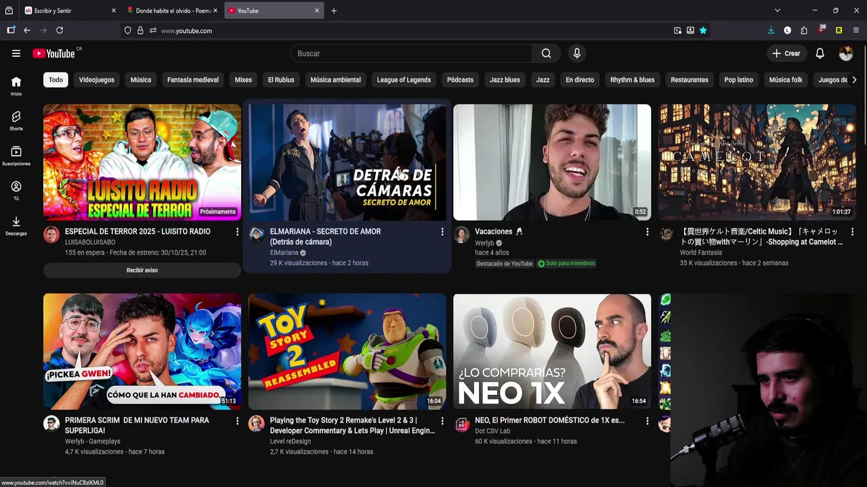Open the Tú sidebar item

click(x=16, y=191)
